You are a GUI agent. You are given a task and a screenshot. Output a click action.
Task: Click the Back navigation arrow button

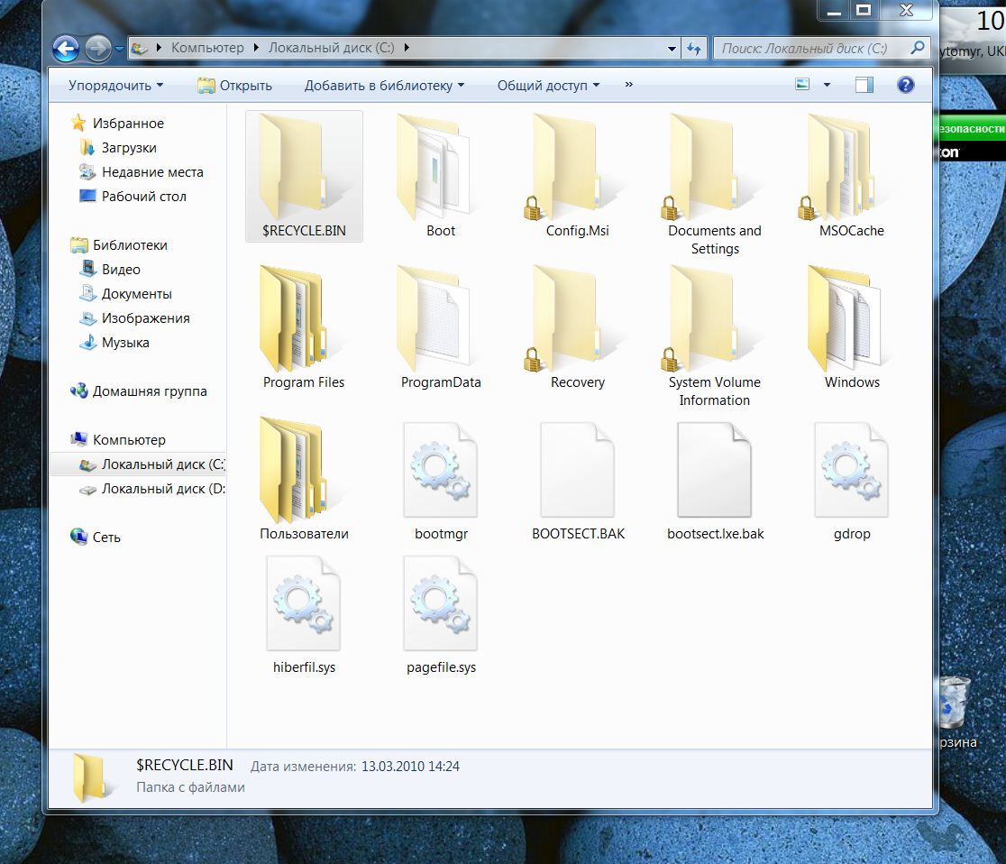(66, 49)
